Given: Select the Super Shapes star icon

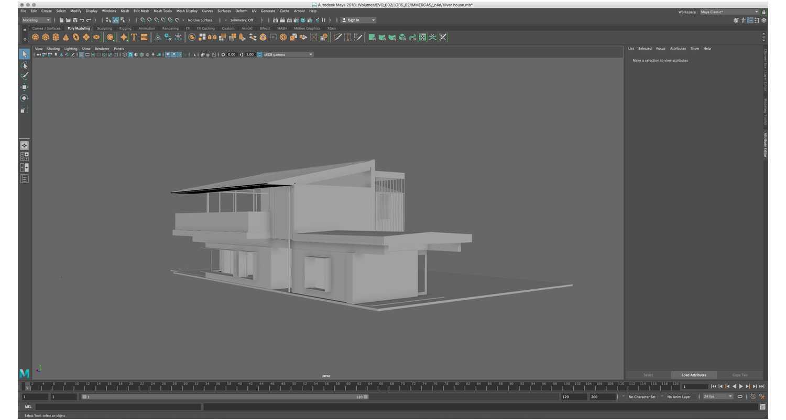Looking at the screenshot, I should point(124,37).
